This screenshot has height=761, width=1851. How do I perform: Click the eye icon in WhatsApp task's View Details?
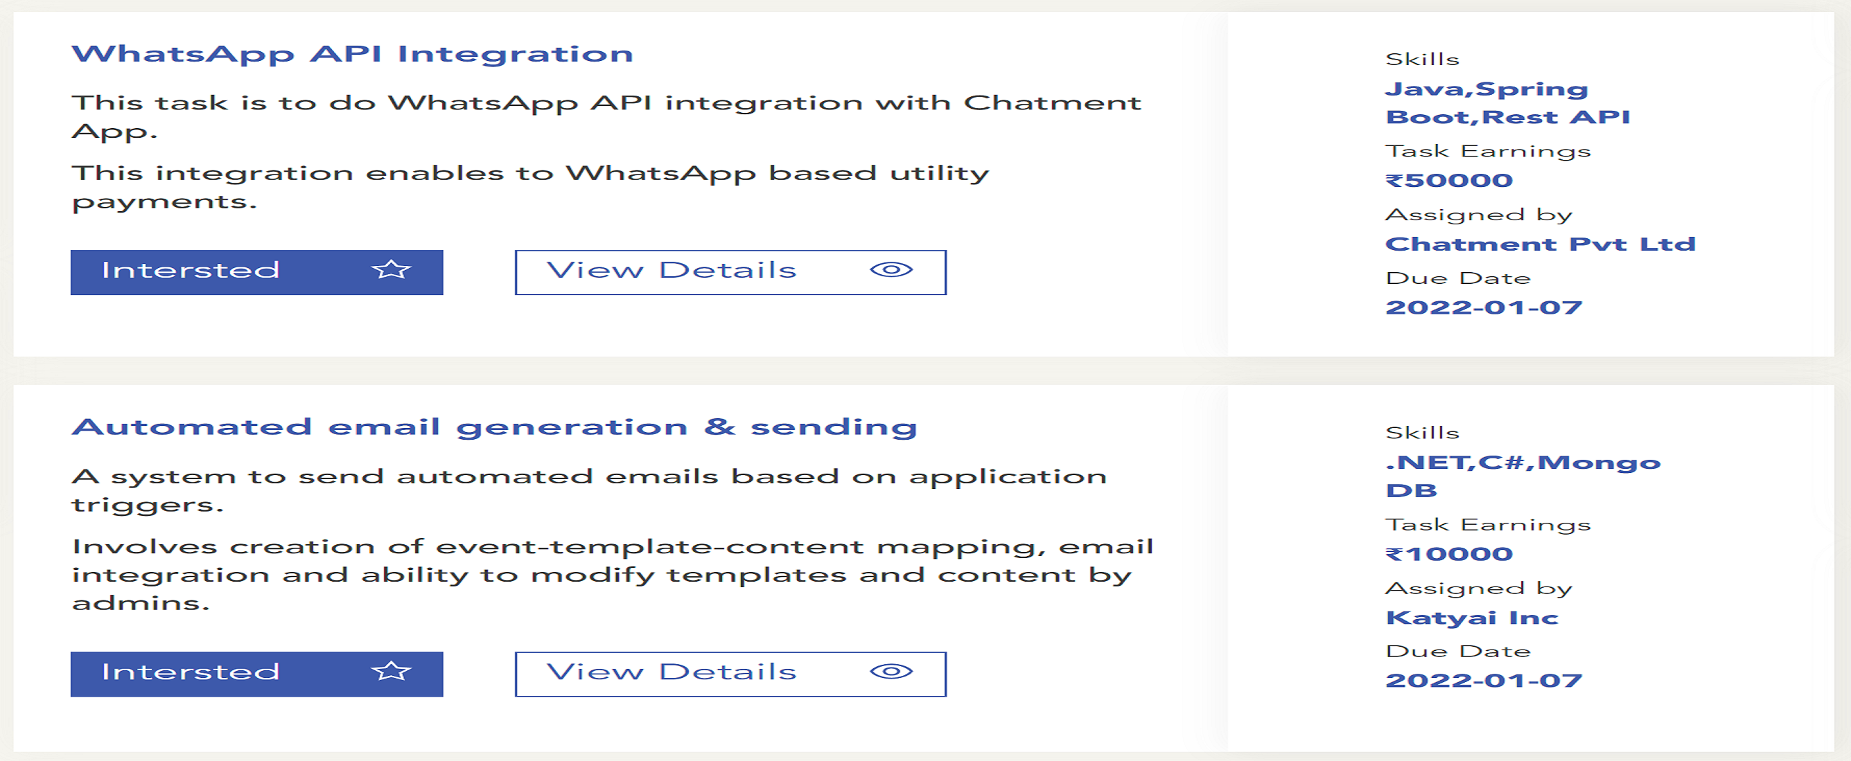click(x=891, y=270)
